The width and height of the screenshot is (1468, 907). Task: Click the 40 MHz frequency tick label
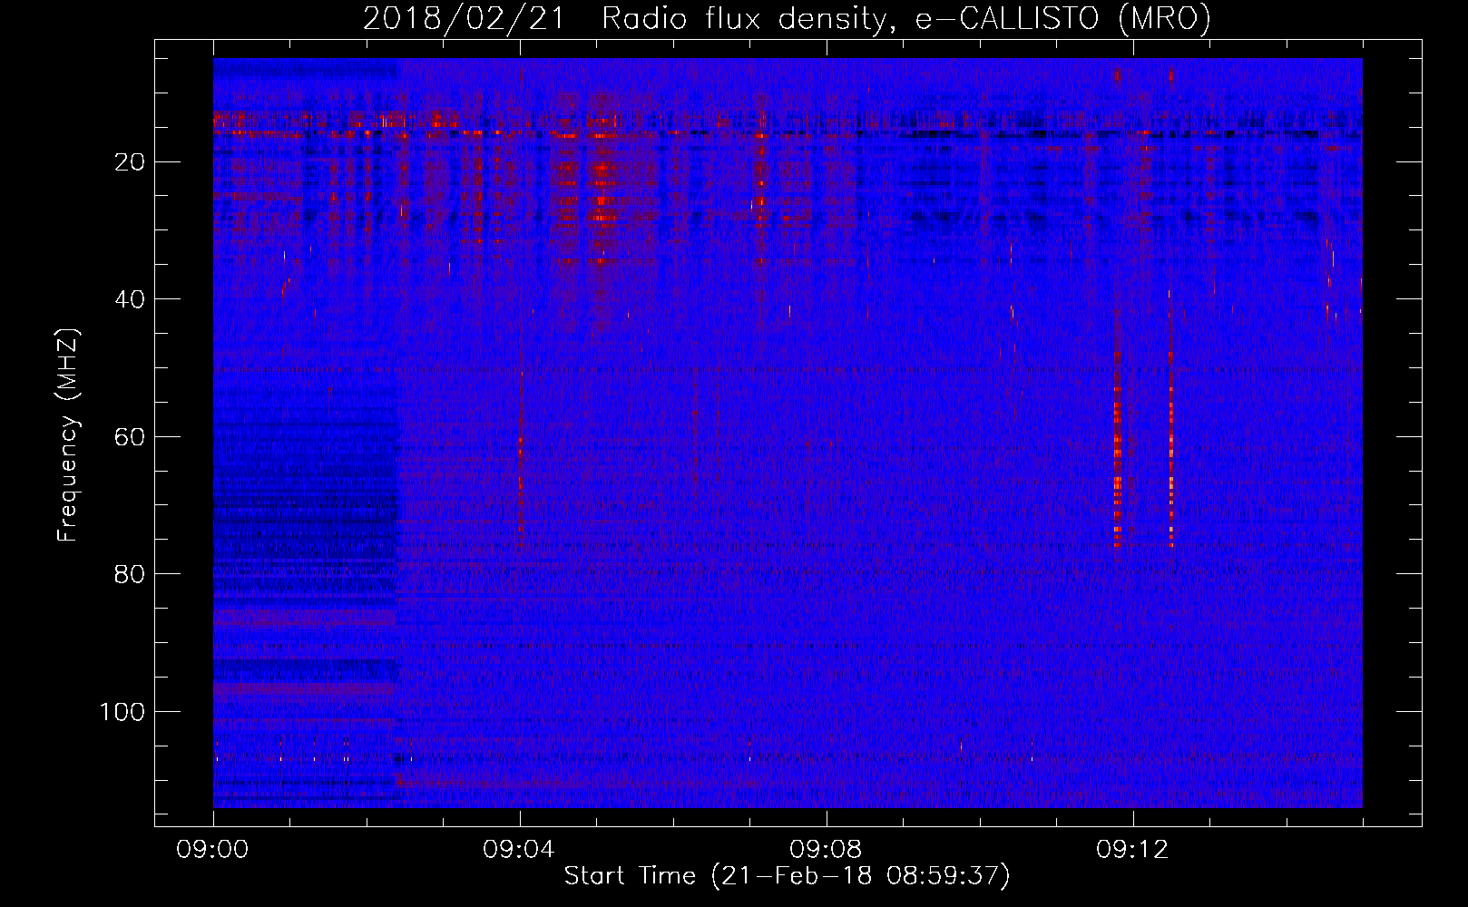[x=131, y=299]
